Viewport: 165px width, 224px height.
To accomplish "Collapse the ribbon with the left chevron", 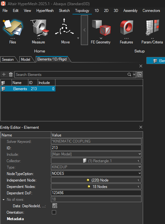I will pos(84,30).
